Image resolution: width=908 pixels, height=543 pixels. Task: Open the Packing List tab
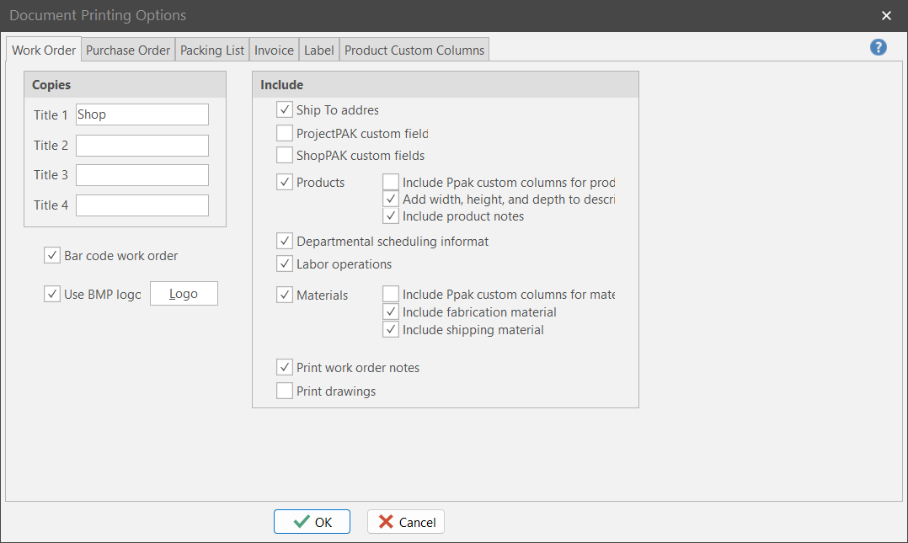212,51
